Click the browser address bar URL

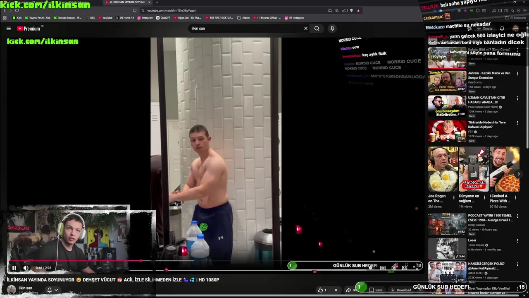click(x=172, y=10)
